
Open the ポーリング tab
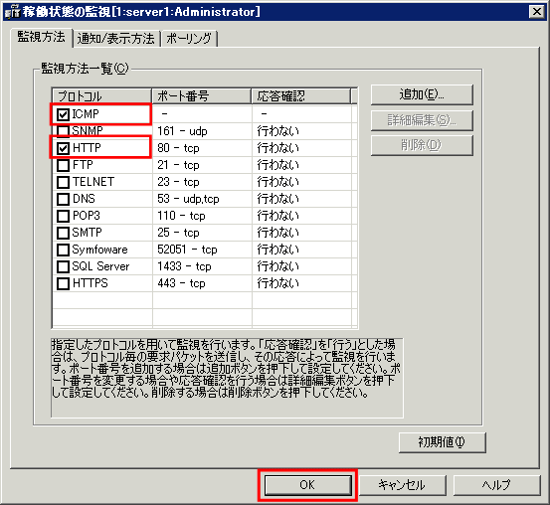(x=189, y=39)
